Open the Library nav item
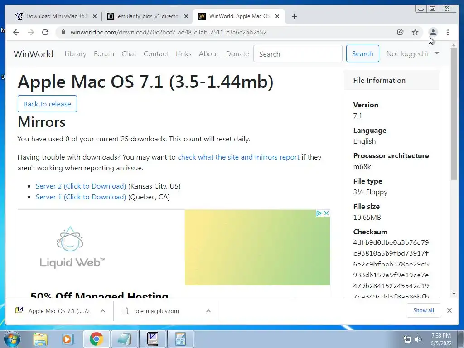Viewport: 464px width, 348px height. [76, 53]
